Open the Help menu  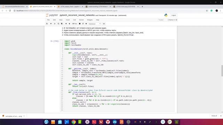pos(98,20)
